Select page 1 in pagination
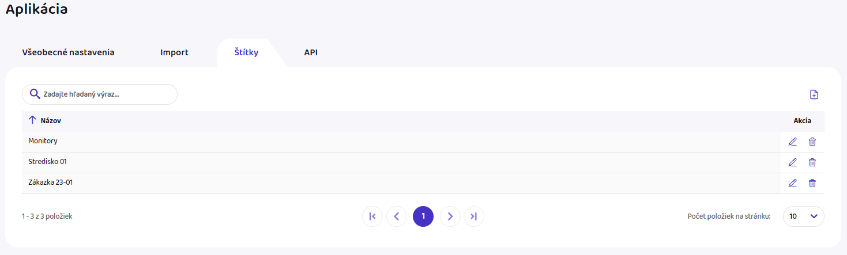 (x=423, y=216)
